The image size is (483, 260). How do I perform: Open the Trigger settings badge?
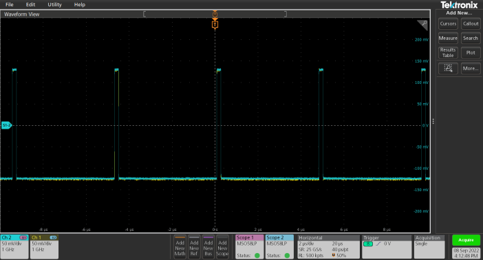click(x=387, y=246)
